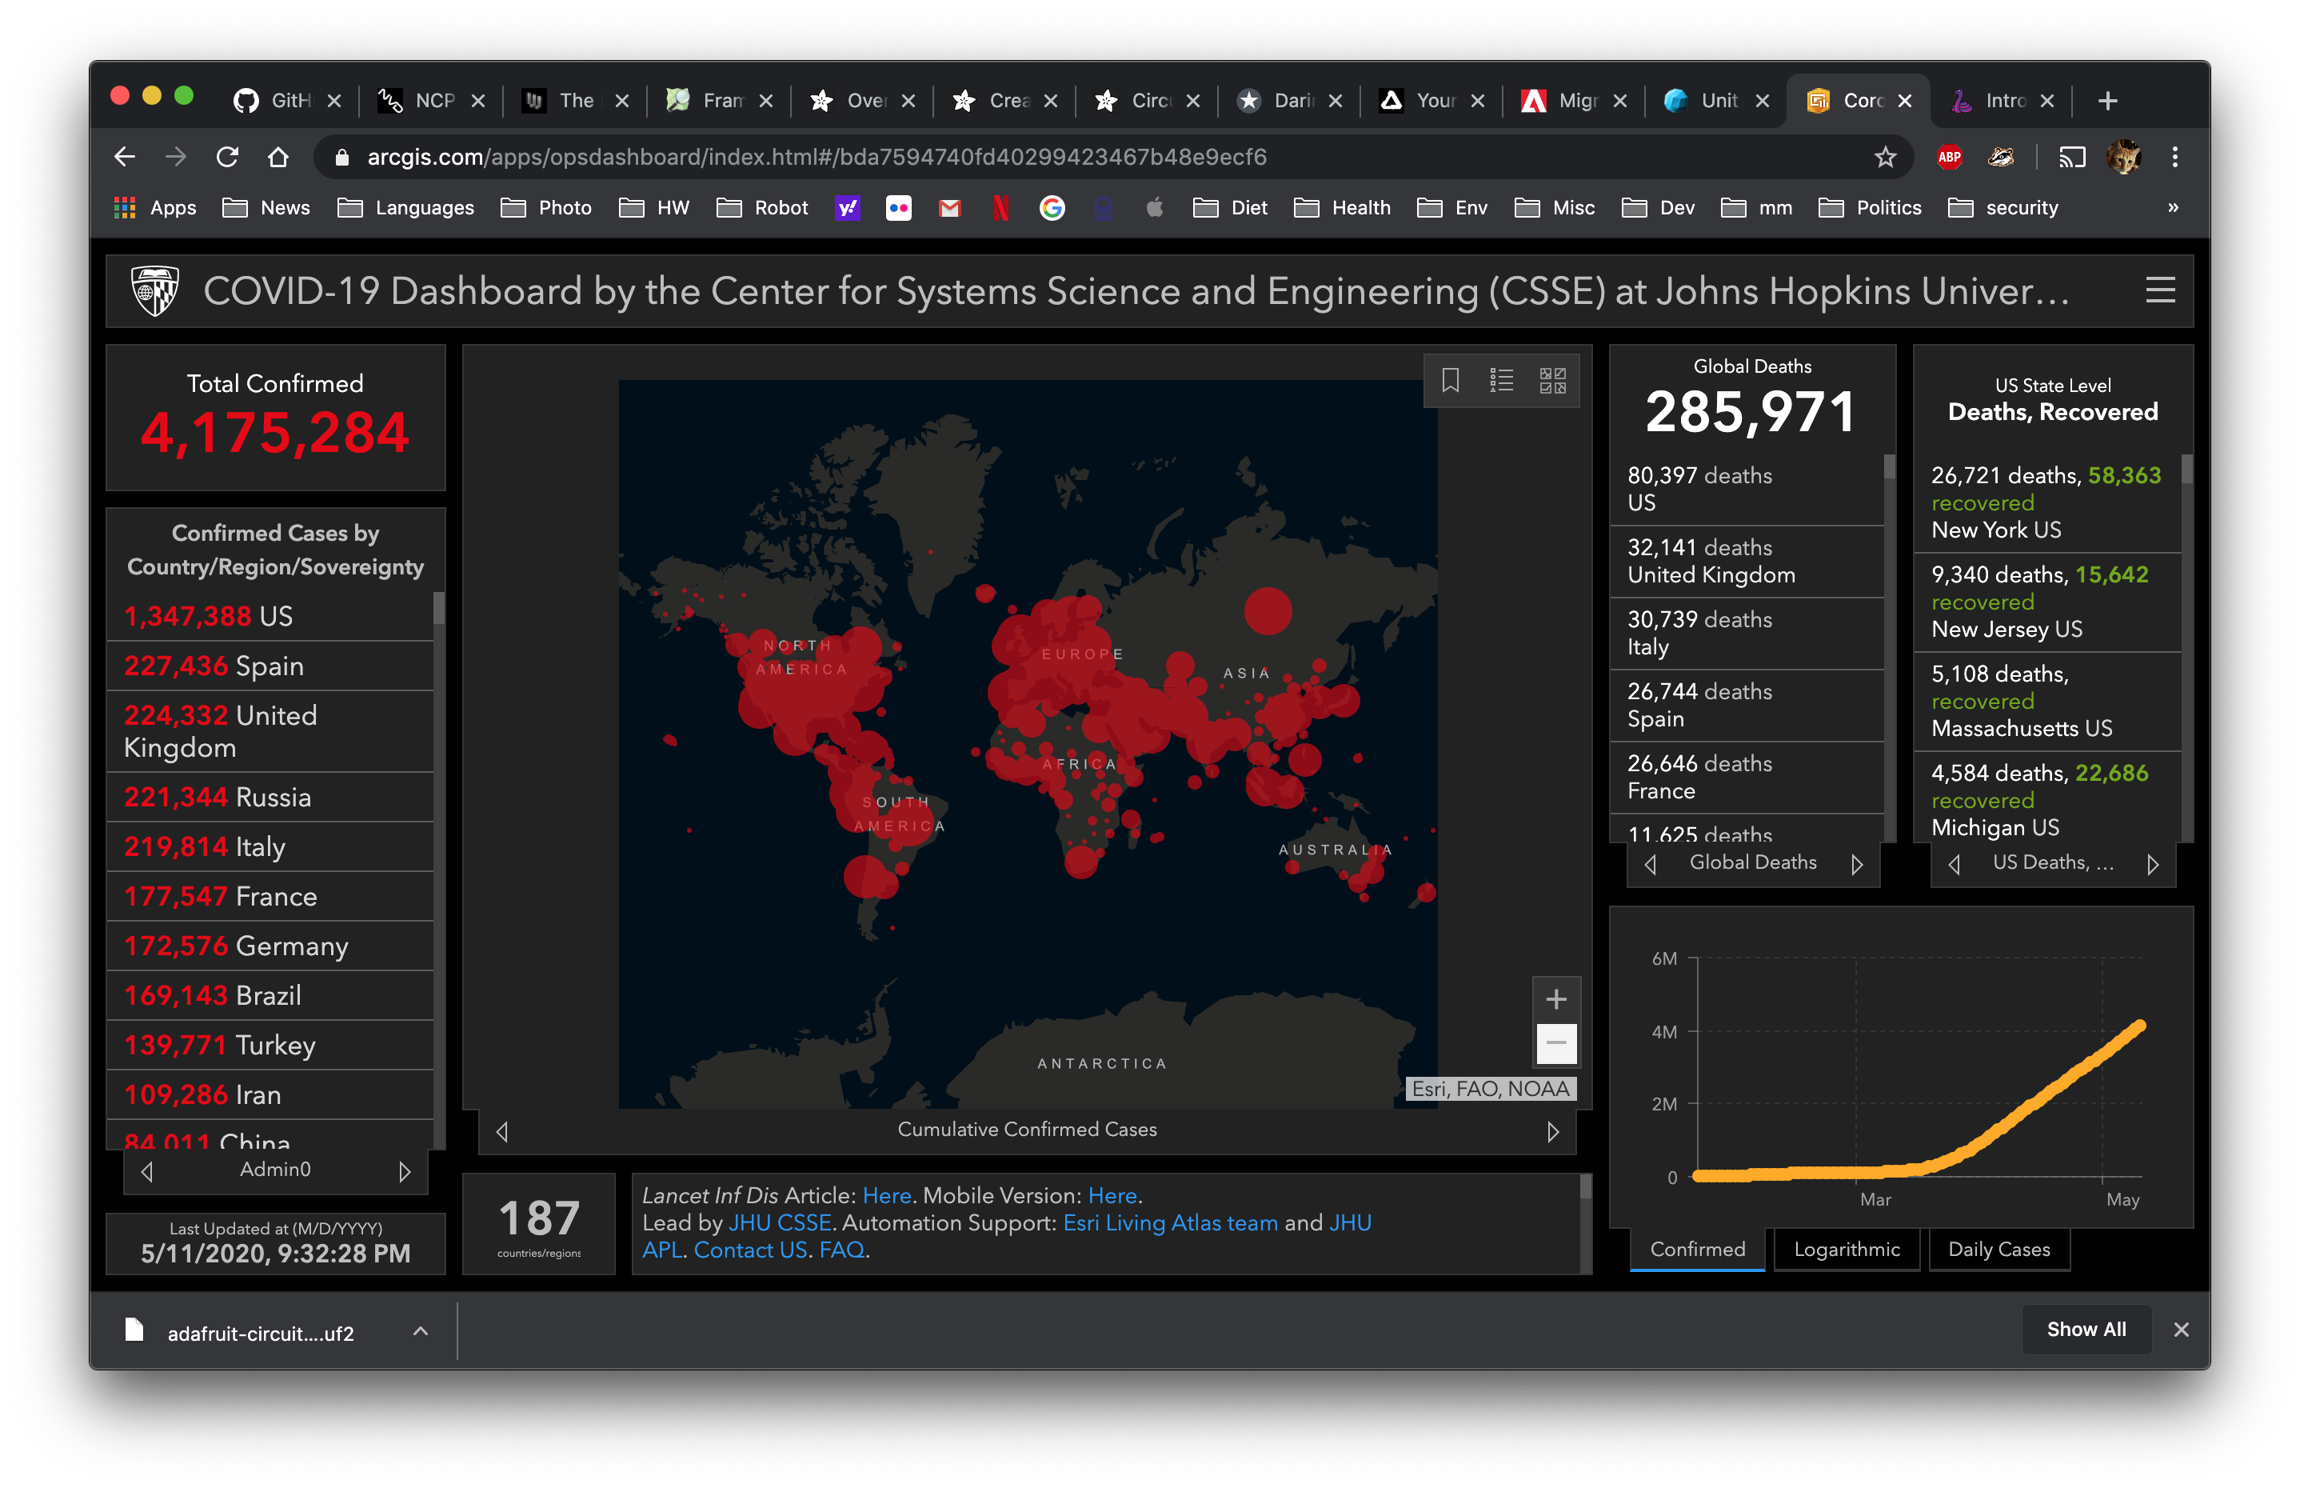Open the Health bookmarks folder
The height and width of the screenshot is (1488, 2300).
tap(1341, 208)
